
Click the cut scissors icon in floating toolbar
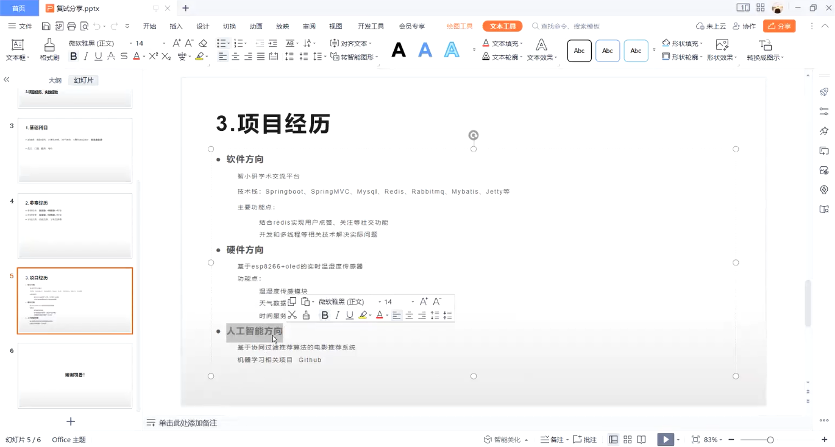click(x=292, y=315)
